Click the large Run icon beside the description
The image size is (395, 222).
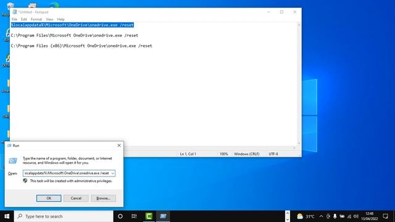[x=13, y=160]
